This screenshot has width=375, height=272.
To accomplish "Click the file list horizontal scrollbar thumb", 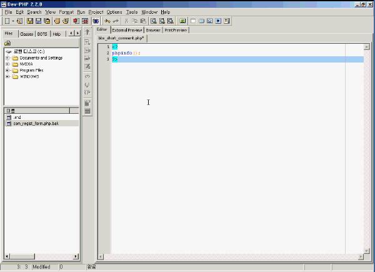I will (22, 256).
